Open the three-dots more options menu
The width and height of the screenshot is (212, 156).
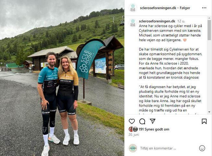pos(204,8)
